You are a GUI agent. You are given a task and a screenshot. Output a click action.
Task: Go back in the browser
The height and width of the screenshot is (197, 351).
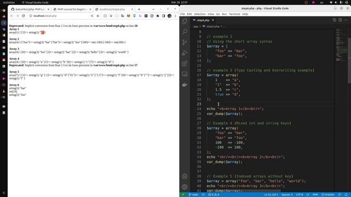12,16
